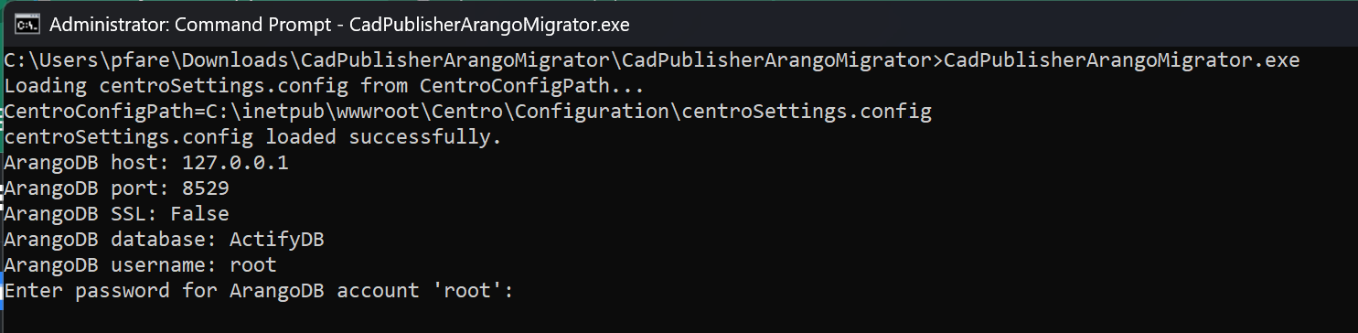Select the port number 8529
Screen dimensions: 1358x333
(x=206, y=189)
